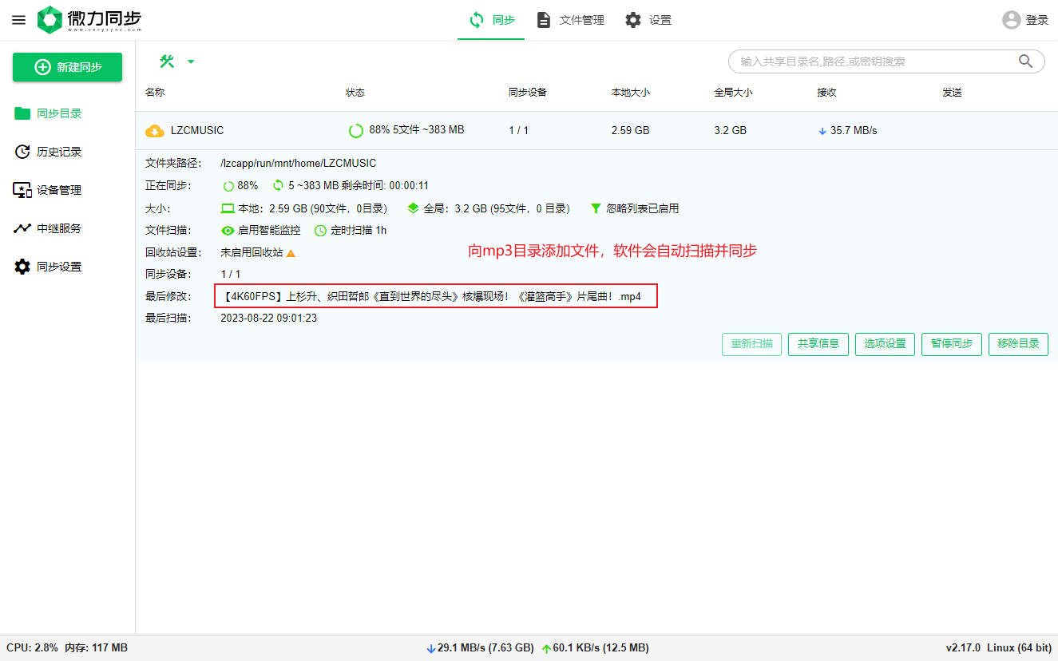Viewport: 1058px width, 661px height.
Task: Click 发送 column header
Action: point(952,93)
